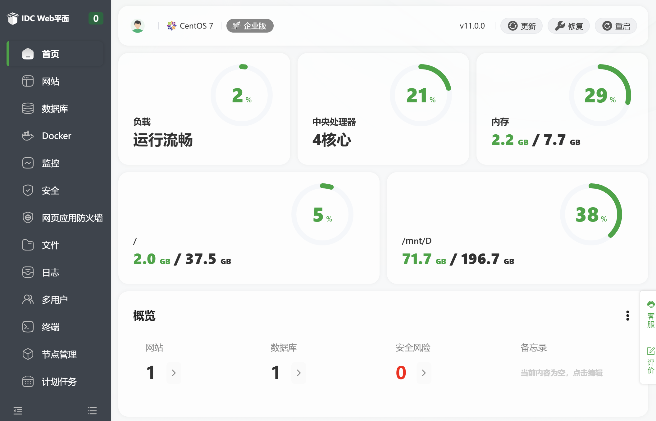Open the 评价 feedback edit icon
This screenshot has height=421, width=656.
click(651, 351)
